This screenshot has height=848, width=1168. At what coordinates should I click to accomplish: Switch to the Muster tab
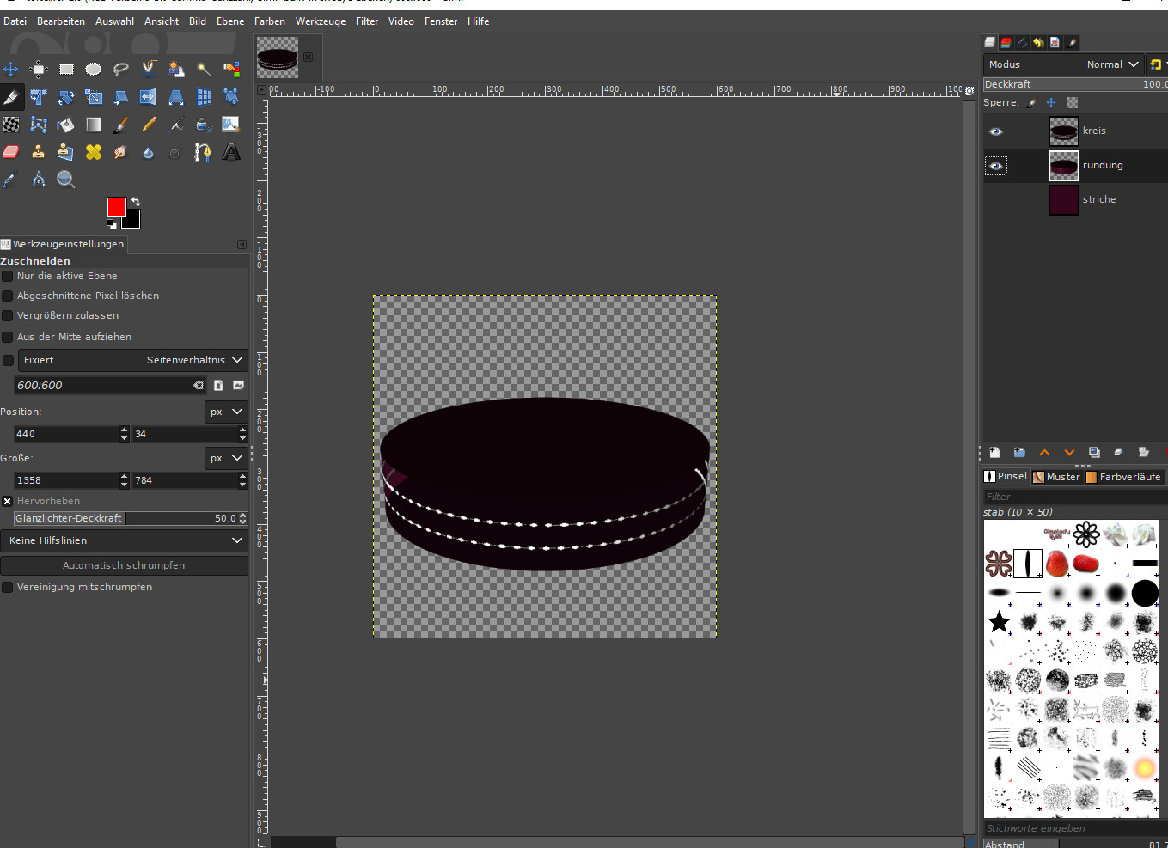1056,477
